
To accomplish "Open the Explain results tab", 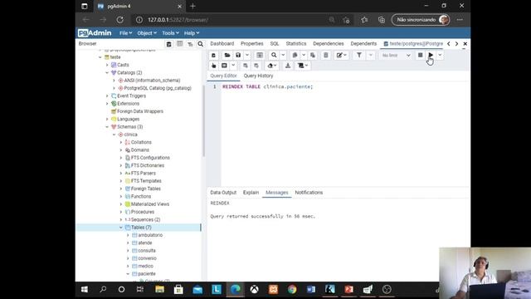I will (251, 193).
